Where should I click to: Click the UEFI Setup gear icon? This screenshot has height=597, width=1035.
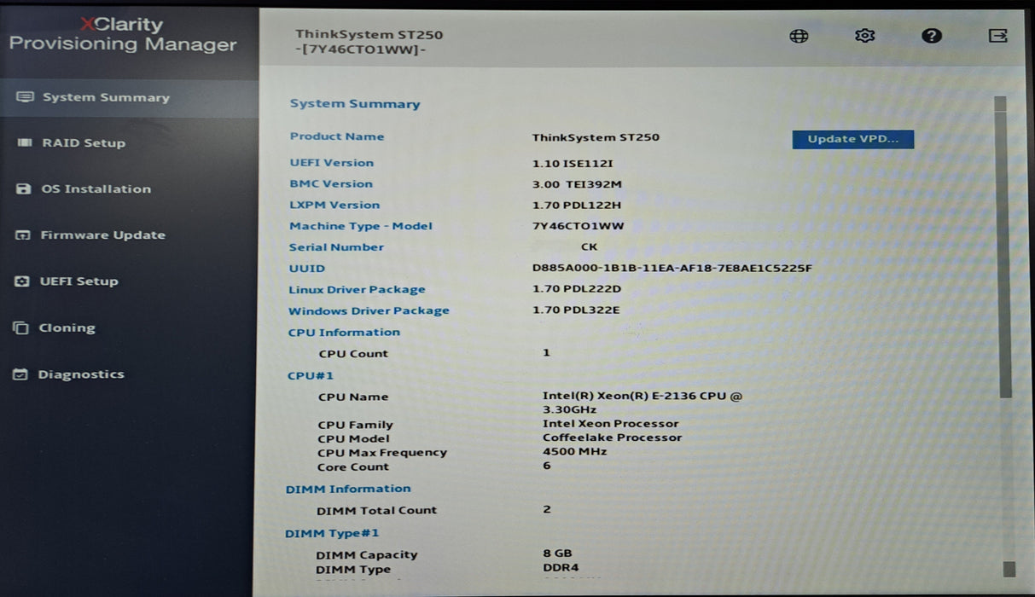[23, 281]
